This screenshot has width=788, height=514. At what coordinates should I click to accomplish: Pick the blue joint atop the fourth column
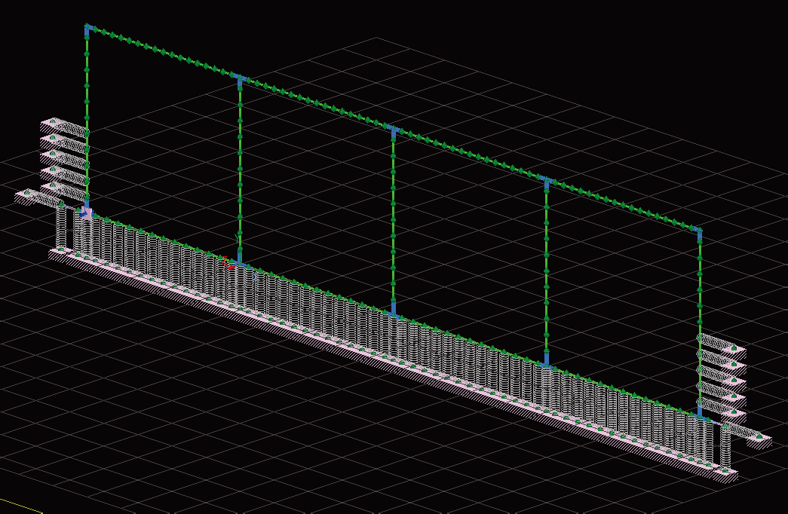point(547,182)
